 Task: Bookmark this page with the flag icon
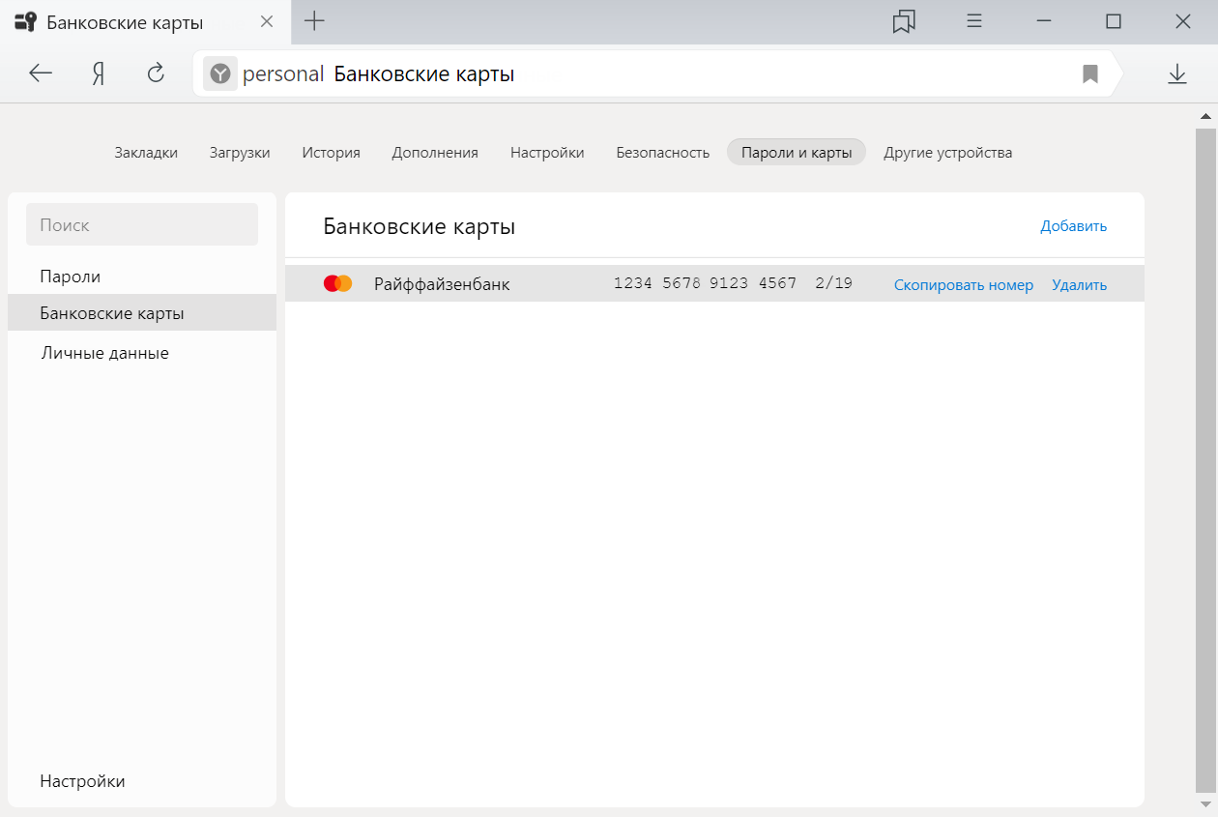pos(1090,73)
